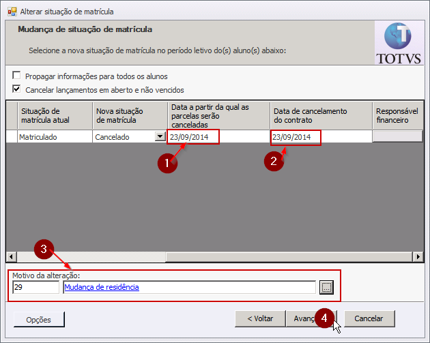Select the Situação de matrícula atual header
This screenshot has height=343, width=430.
[x=49, y=115]
